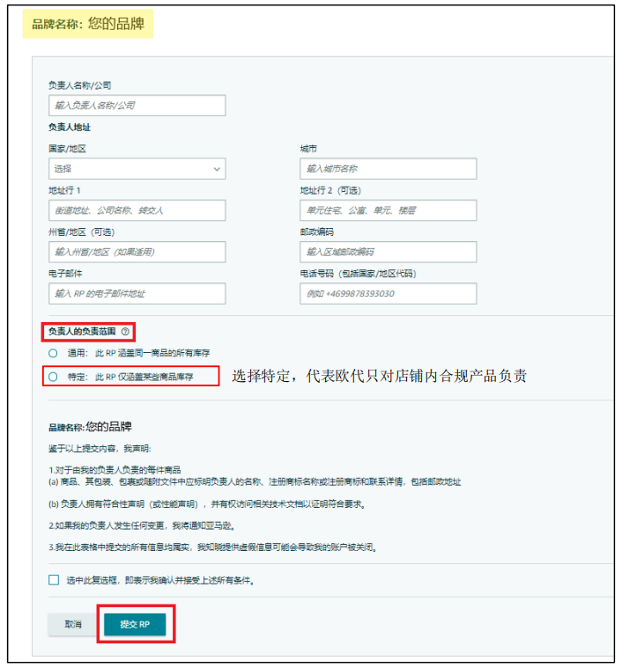Click the yellow highlighted 品牌名称 header

[x=88, y=24]
